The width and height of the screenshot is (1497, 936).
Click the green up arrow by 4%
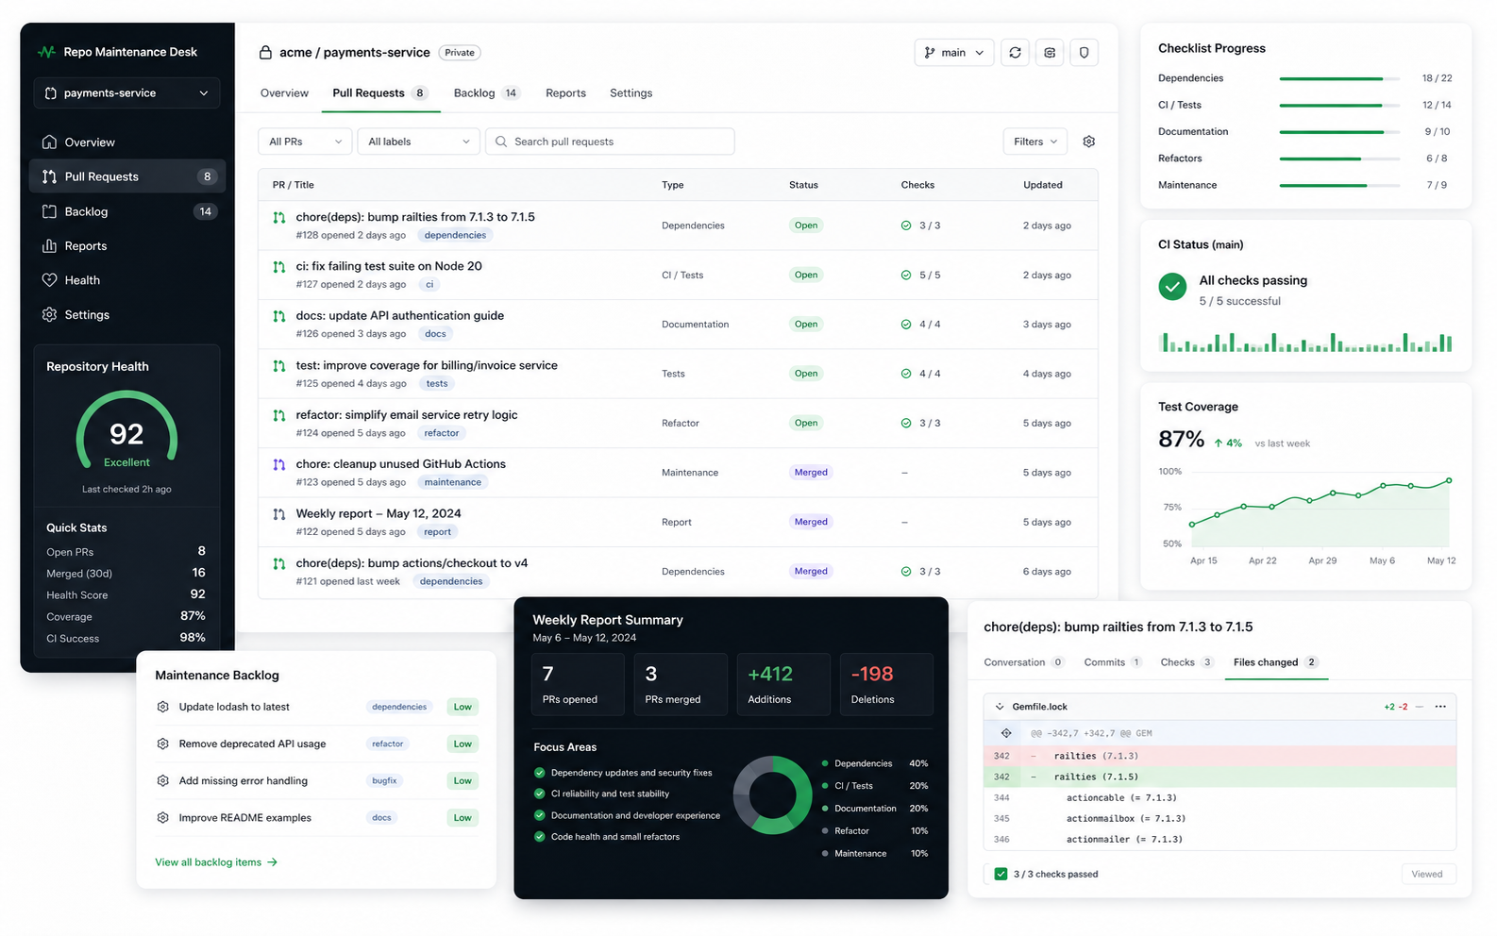(1219, 443)
